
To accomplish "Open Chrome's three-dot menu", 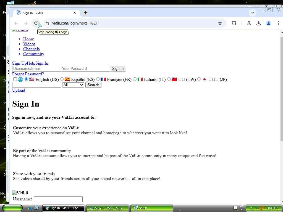I will 279,23.
